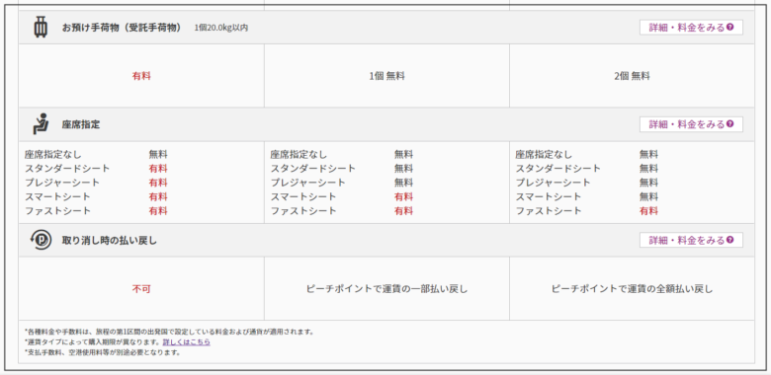The width and height of the screenshot is (771, 375).
Task: Follow the 詳しくはこちら link
Action: [x=187, y=342]
